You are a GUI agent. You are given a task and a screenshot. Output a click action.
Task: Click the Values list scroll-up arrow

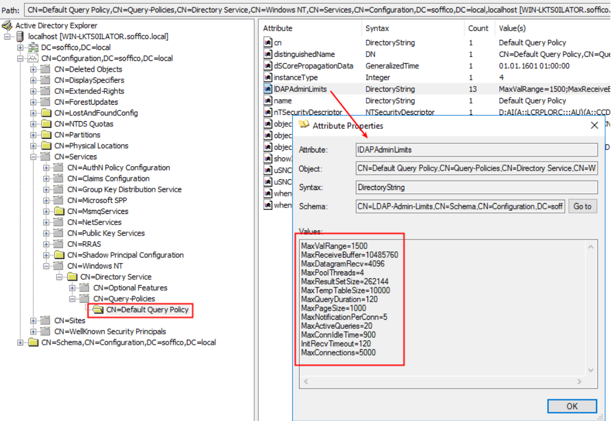click(x=590, y=247)
